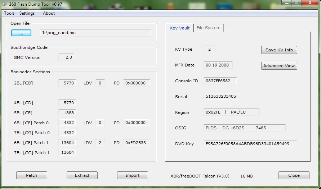Click the 2BL [CB] LDV field
321x189 pixels.
(x=100, y=83)
